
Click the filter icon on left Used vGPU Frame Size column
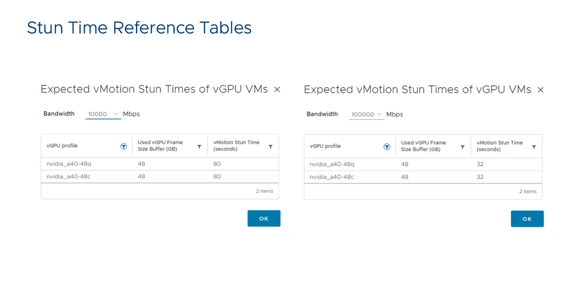pos(199,146)
